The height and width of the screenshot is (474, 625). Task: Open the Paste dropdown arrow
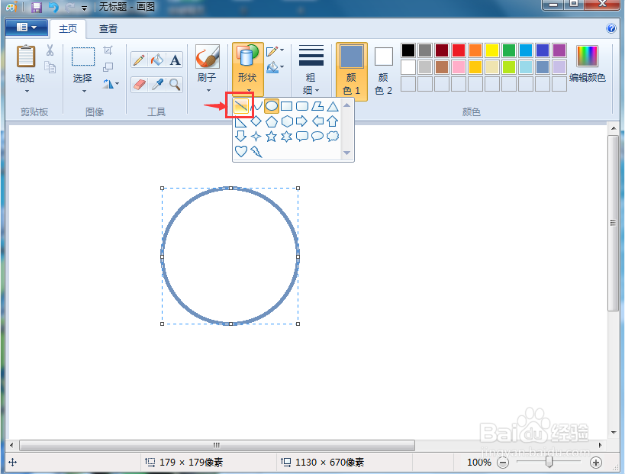click(27, 92)
